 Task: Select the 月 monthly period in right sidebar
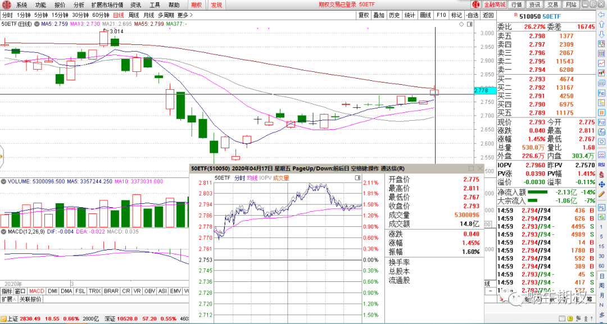603,296
